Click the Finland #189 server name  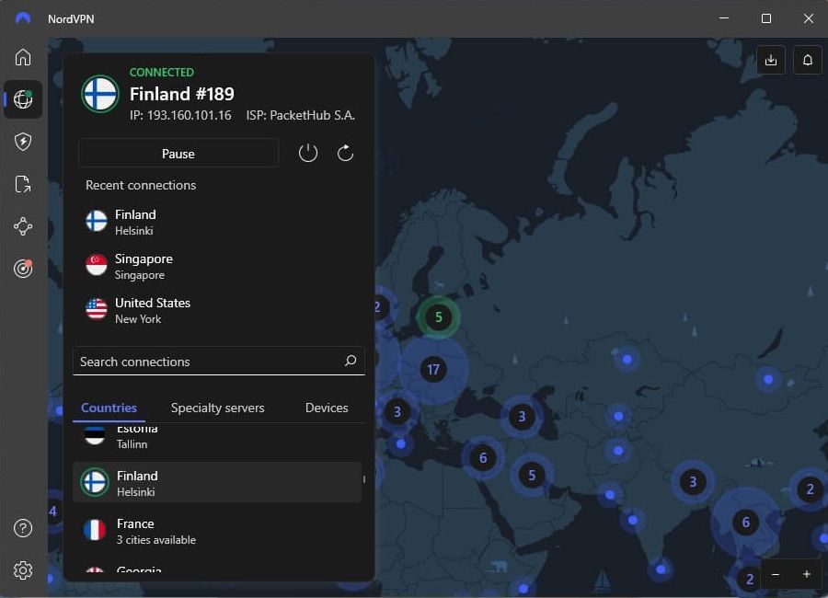point(182,94)
